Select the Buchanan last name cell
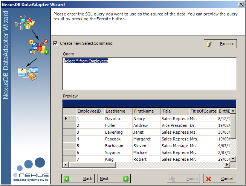The image size is (246, 186). click(x=118, y=146)
